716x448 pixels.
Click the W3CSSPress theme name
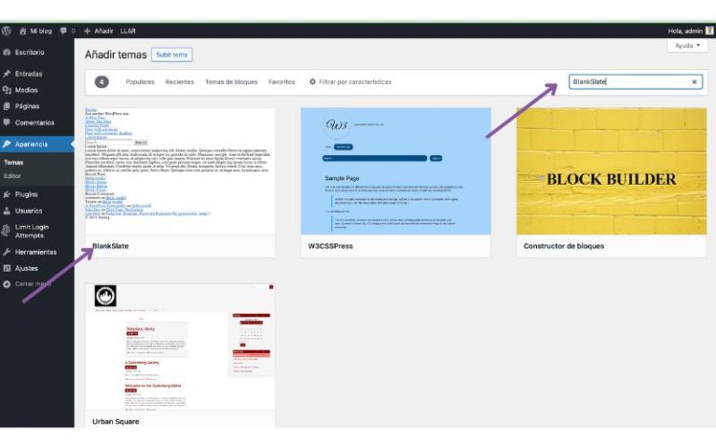[x=330, y=246]
